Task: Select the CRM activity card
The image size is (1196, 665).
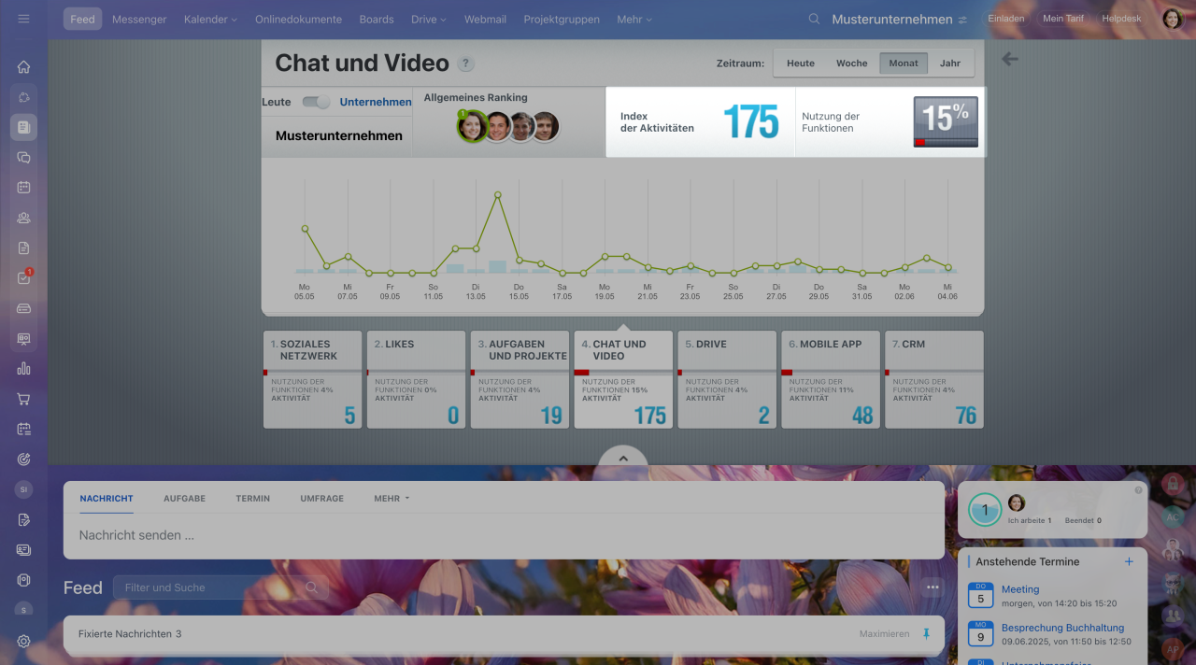Action: pos(934,379)
